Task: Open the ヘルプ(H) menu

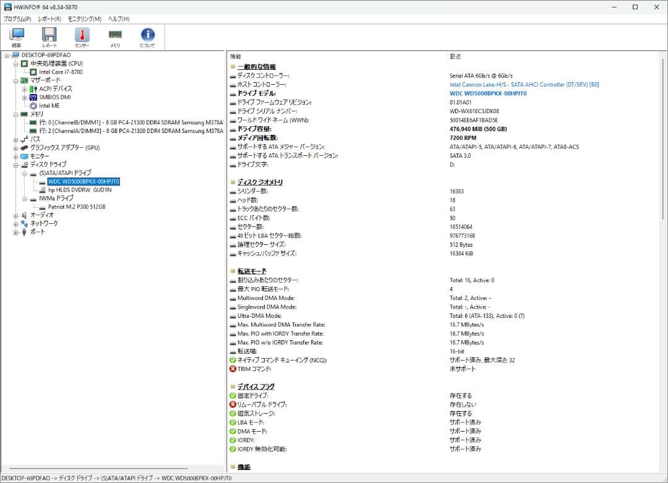Action: tap(119, 19)
